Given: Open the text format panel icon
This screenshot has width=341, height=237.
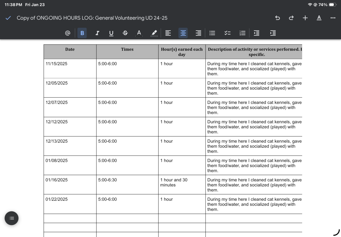Looking at the screenshot, I should [319, 18].
